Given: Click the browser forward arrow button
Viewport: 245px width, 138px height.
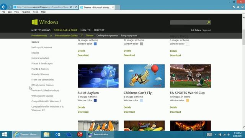Looking at the screenshot, I should tap(10, 7).
